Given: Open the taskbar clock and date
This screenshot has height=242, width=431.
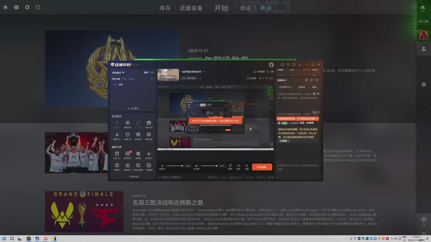Looking at the screenshot, I should [x=416, y=238].
